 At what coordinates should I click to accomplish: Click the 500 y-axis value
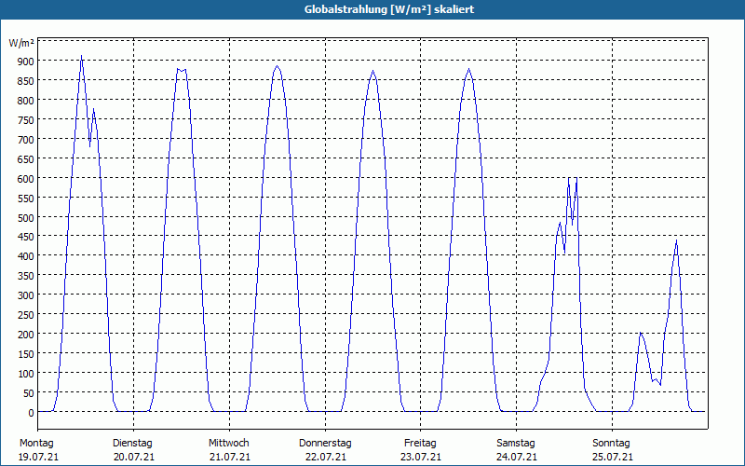[26, 217]
